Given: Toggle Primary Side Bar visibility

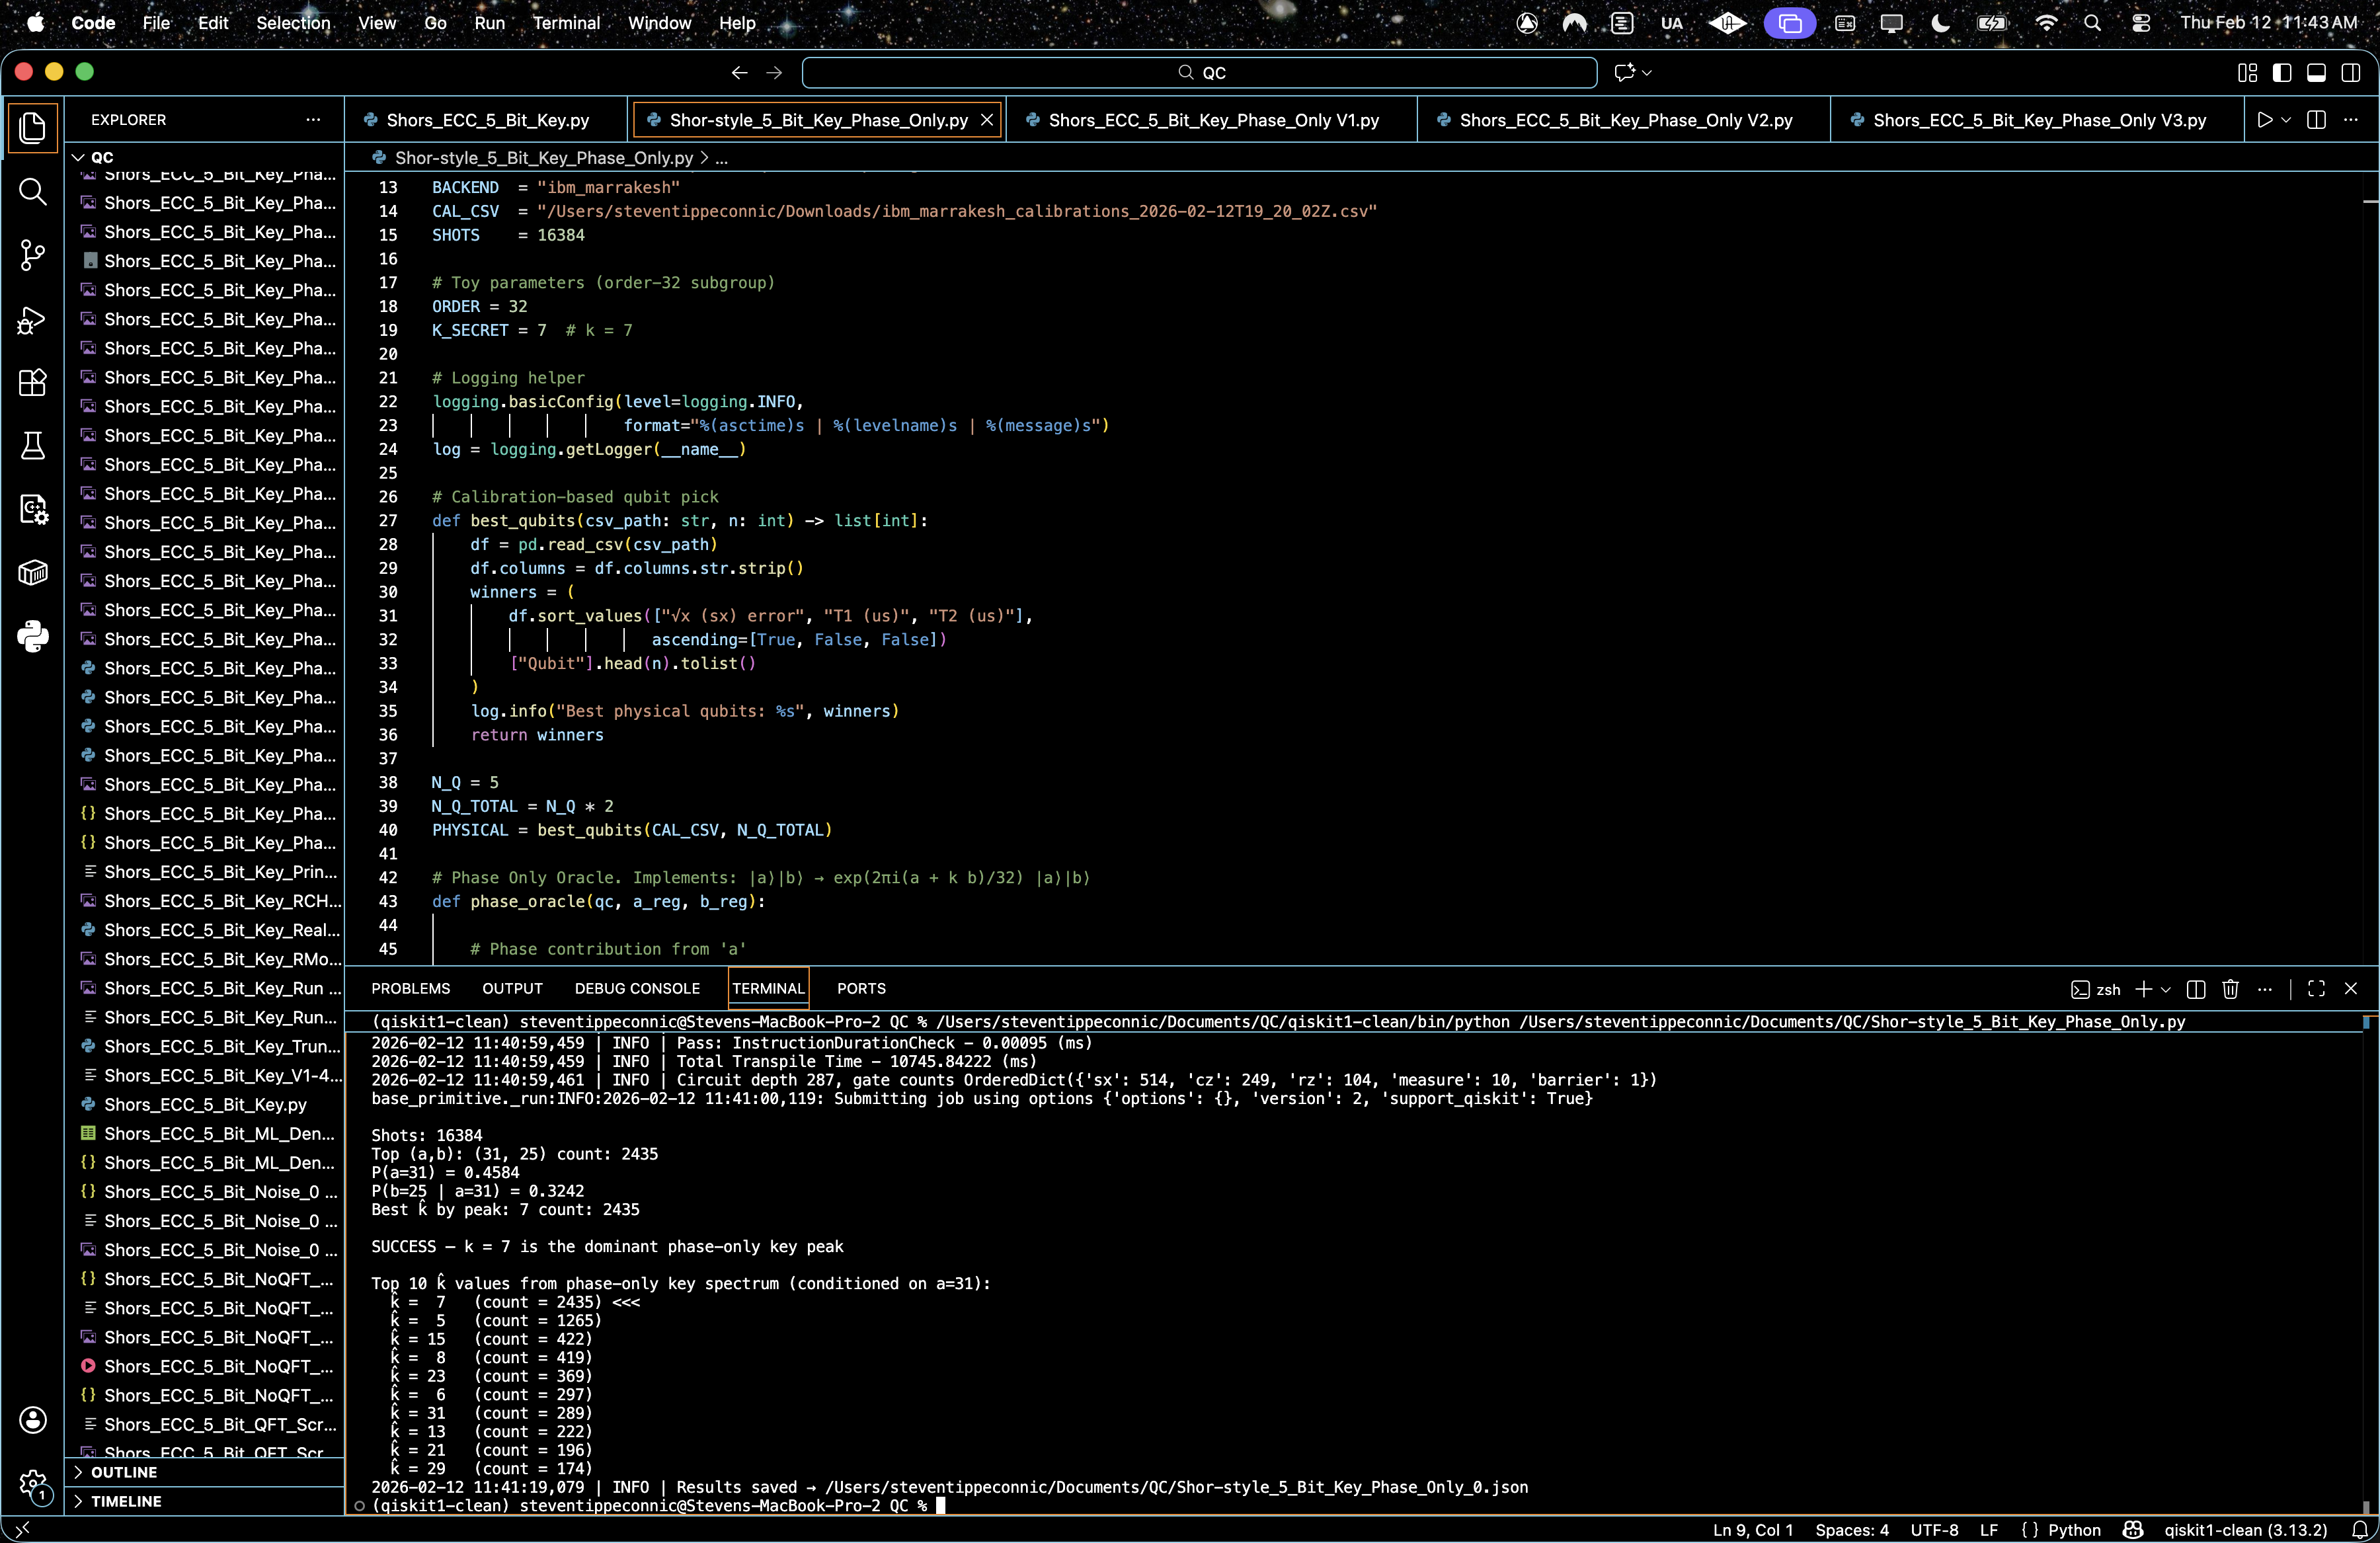Looking at the screenshot, I should [x=2282, y=72].
